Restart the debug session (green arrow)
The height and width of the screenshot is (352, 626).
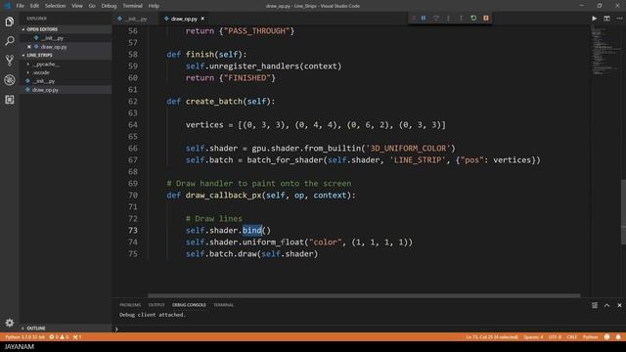pos(473,18)
